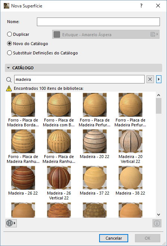167x246 pixels.
Task: Clear the madeira search text
Action: [x=150, y=79]
